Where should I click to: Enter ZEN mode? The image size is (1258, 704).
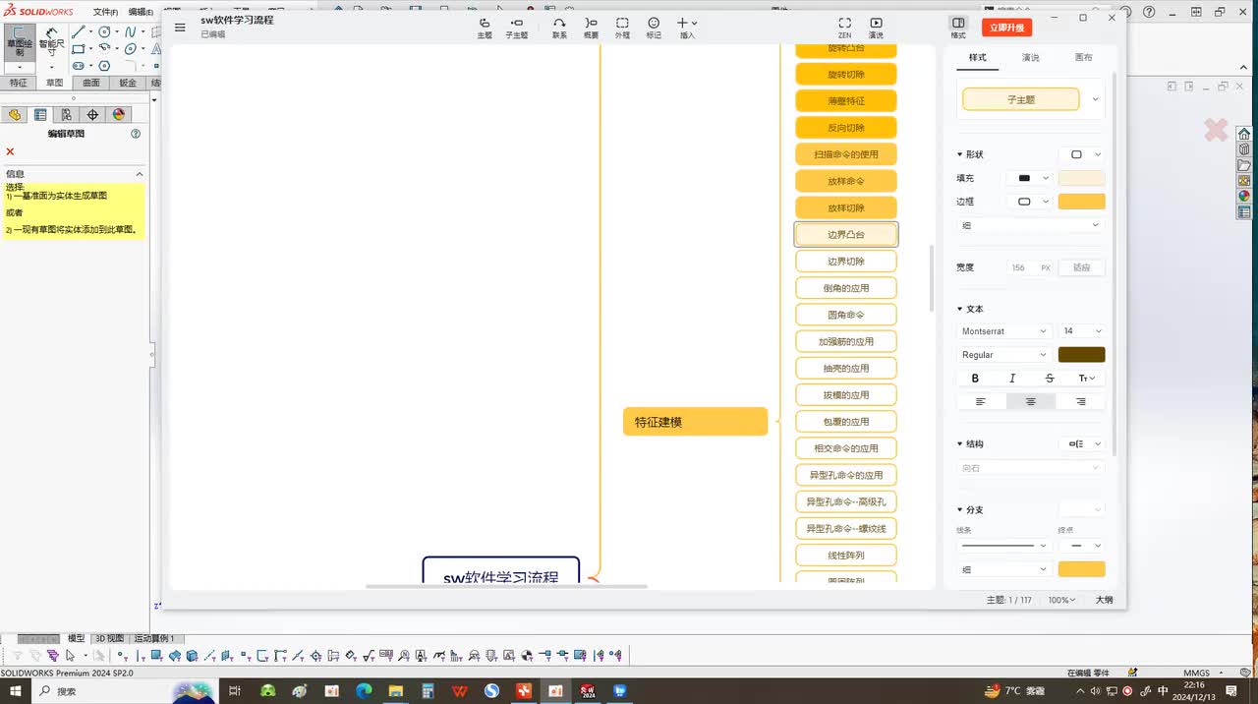coord(844,28)
